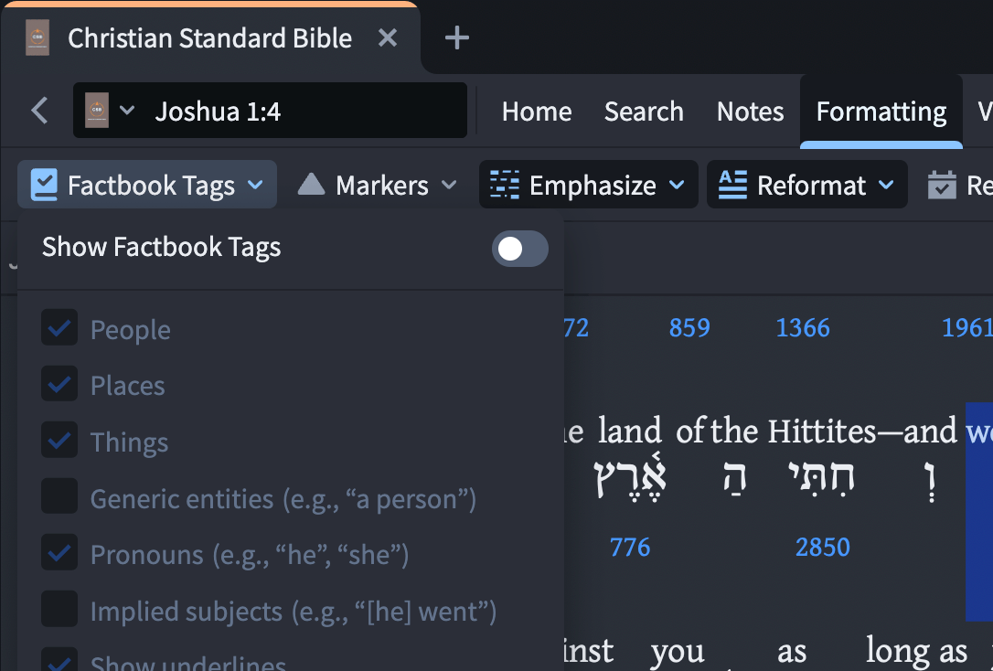Image resolution: width=993 pixels, height=671 pixels.
Task: Click the Strong's number 1366 link
Action: [x=803, y=327]
